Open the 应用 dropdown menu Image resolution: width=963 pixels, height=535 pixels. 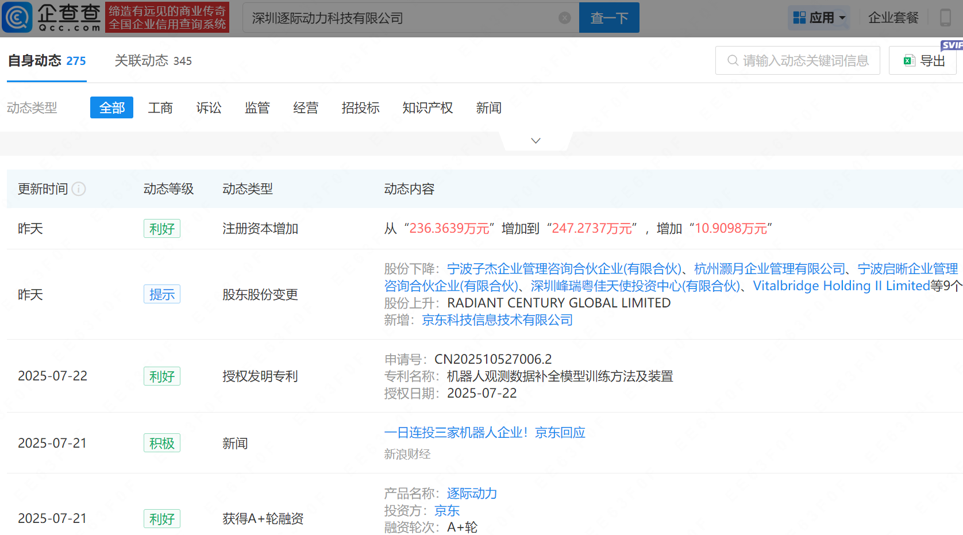(824, 17)
